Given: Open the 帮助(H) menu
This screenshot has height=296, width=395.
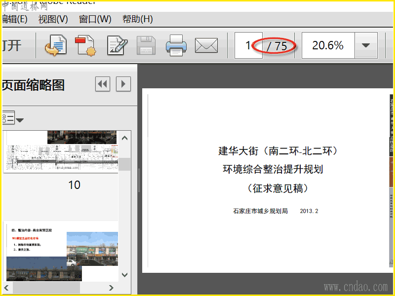Looking at the screenshot, I should coord(138,19).
